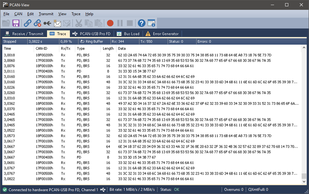
Task: Click CAN-ID 17F00200h cell in the Tx row
Action: (x=44, y=147)
